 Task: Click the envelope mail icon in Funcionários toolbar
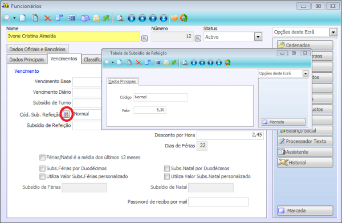pos(96,18)
